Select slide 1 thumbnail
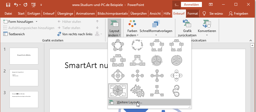The height and width of the screenshot is (112, 256). coord(24,56)
